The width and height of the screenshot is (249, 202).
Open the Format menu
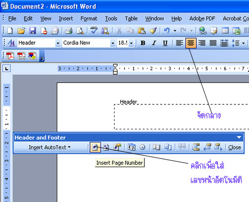89,18
